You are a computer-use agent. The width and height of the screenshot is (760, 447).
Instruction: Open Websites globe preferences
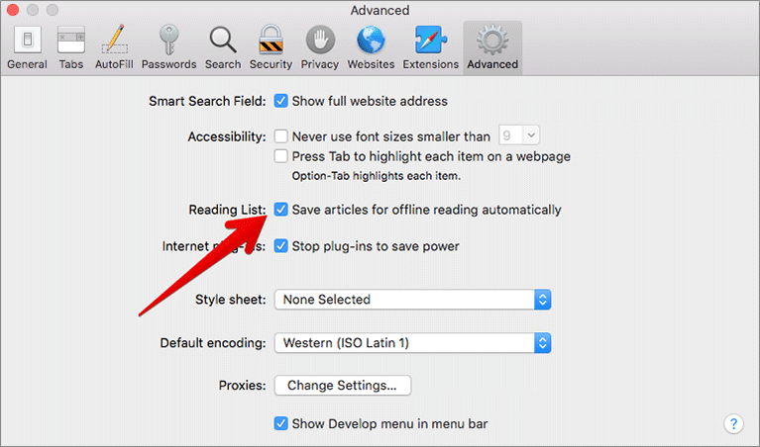(x=371, y=47)
